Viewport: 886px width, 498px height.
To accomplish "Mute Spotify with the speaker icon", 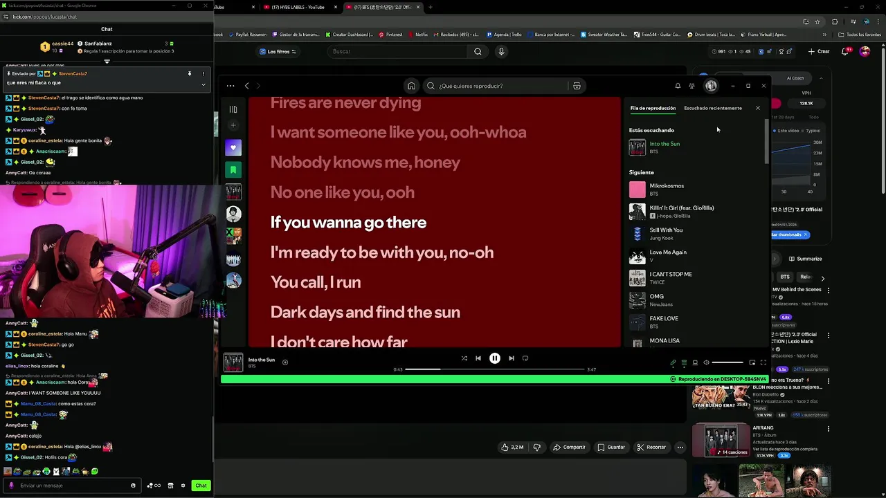I will pyautogui.click(x=706, y=362).
